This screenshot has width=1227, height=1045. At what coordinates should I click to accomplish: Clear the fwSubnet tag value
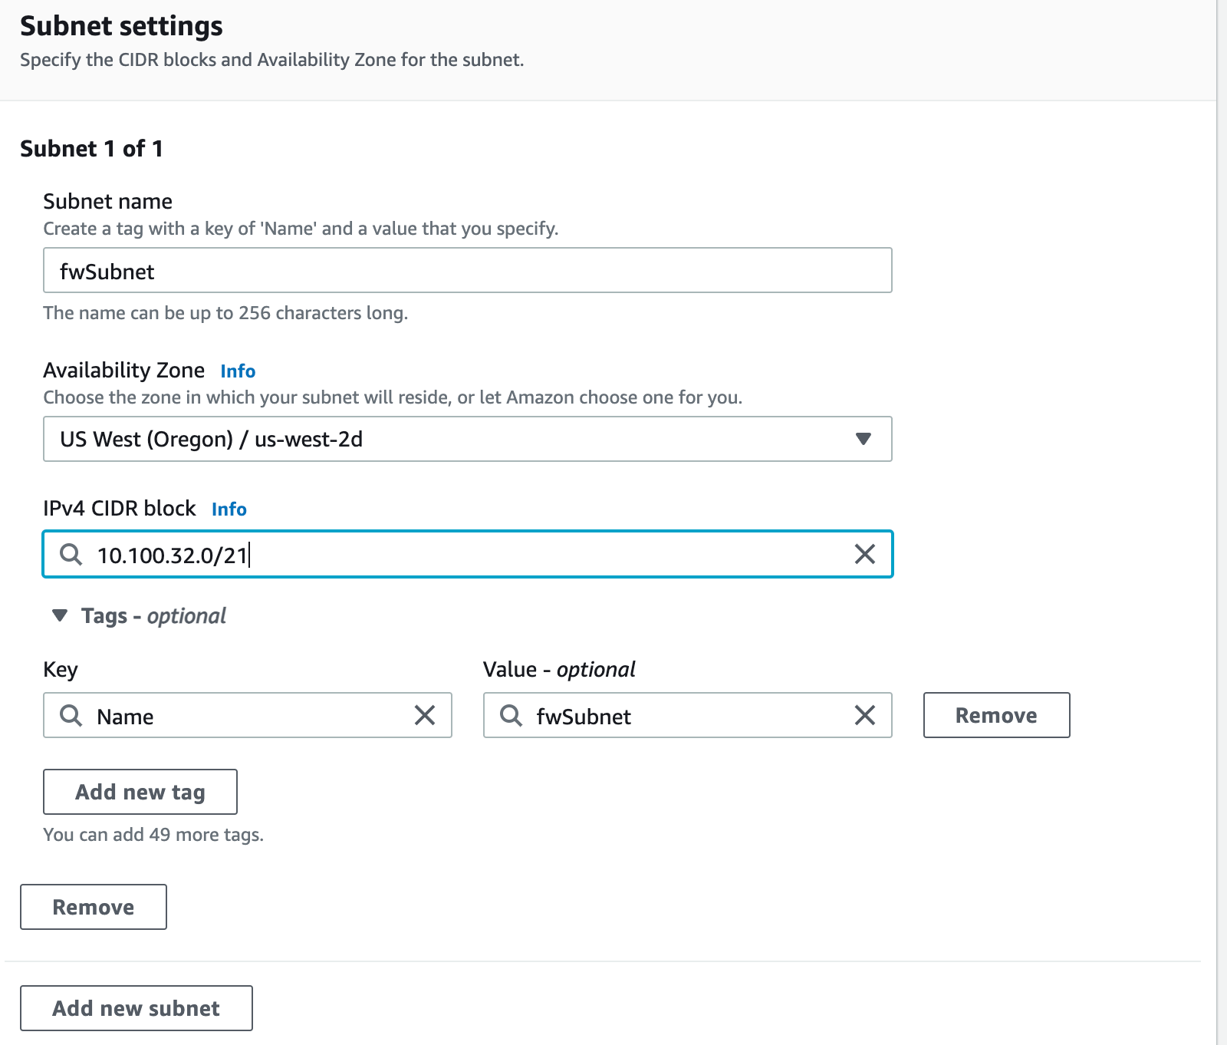click(x=864, y=715)
